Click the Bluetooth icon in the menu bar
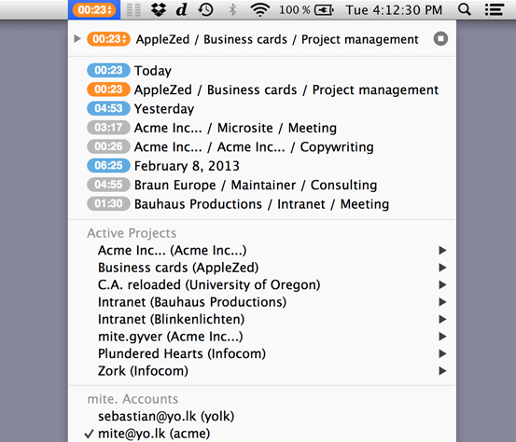 click(x=232, y=9)
